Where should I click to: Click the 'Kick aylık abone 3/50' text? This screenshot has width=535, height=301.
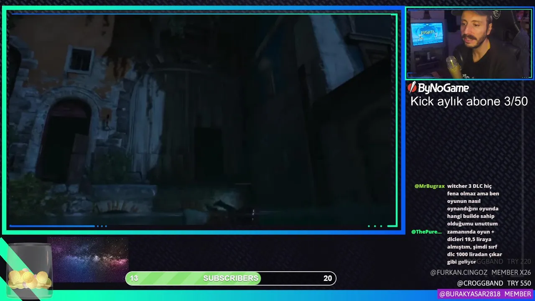coord(469,102)
